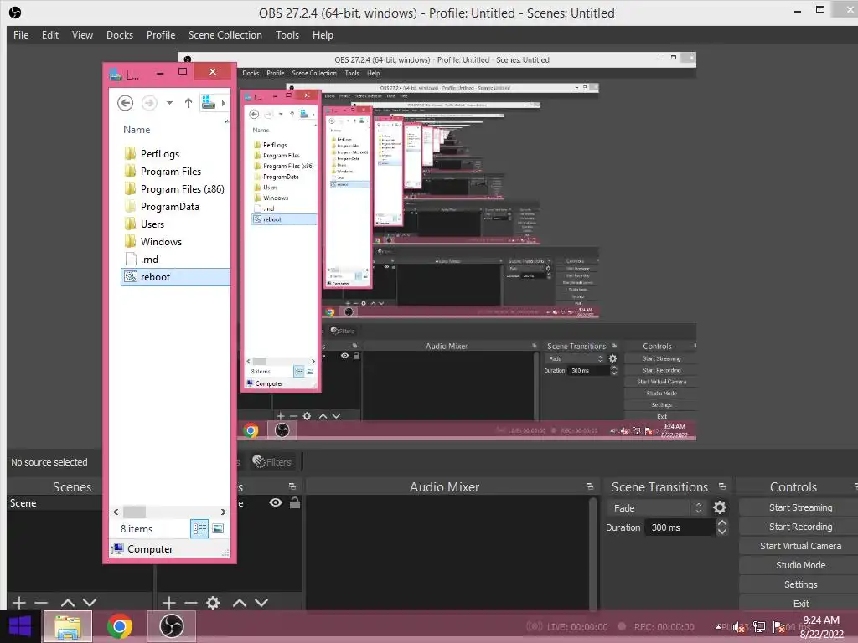858x643 pixels.
Task: Move scene down in Scenes panel
Action: tap(90, 603)
